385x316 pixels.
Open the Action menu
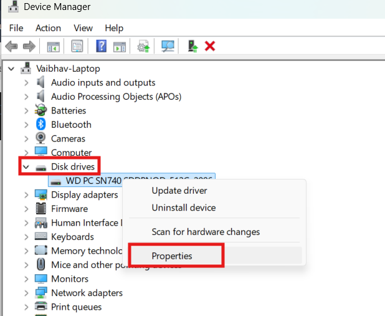(x=48, y=28)
